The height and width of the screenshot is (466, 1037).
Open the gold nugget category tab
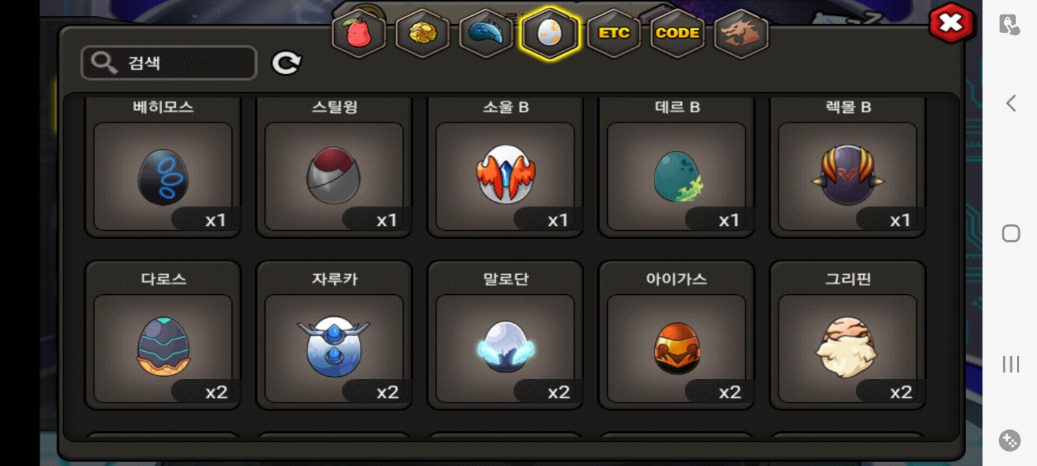coord(423,33)
